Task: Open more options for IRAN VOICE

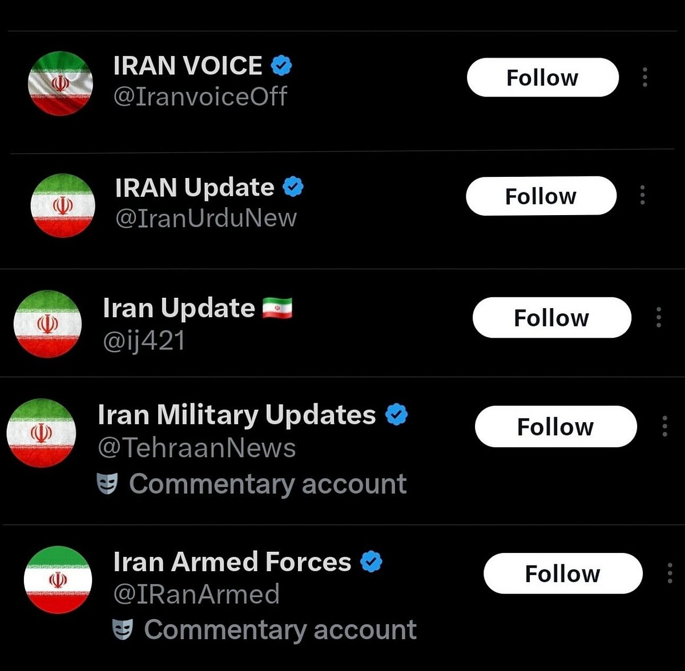Action: pos(645,77)
